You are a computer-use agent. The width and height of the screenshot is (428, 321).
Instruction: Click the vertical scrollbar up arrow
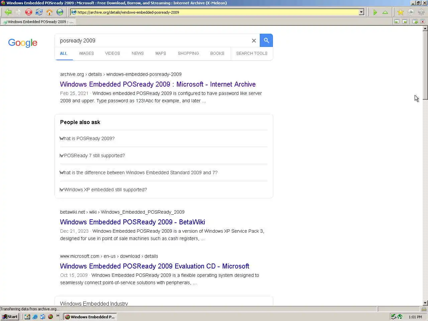425,28
